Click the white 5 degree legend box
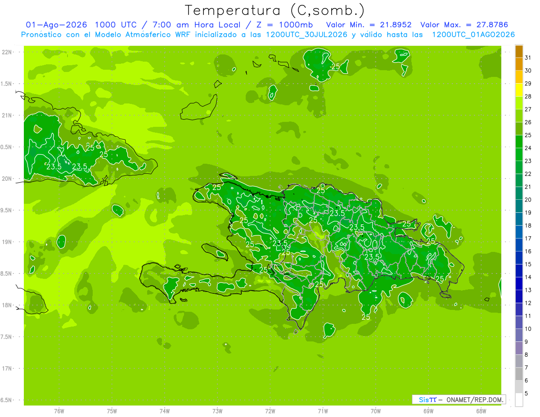Screen dimensions: 540x417 [x=519, y=400]
